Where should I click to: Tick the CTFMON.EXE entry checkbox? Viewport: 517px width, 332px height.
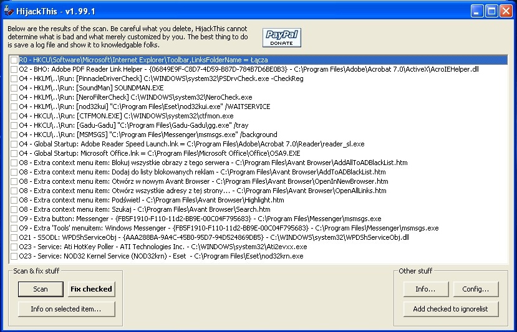14,116
